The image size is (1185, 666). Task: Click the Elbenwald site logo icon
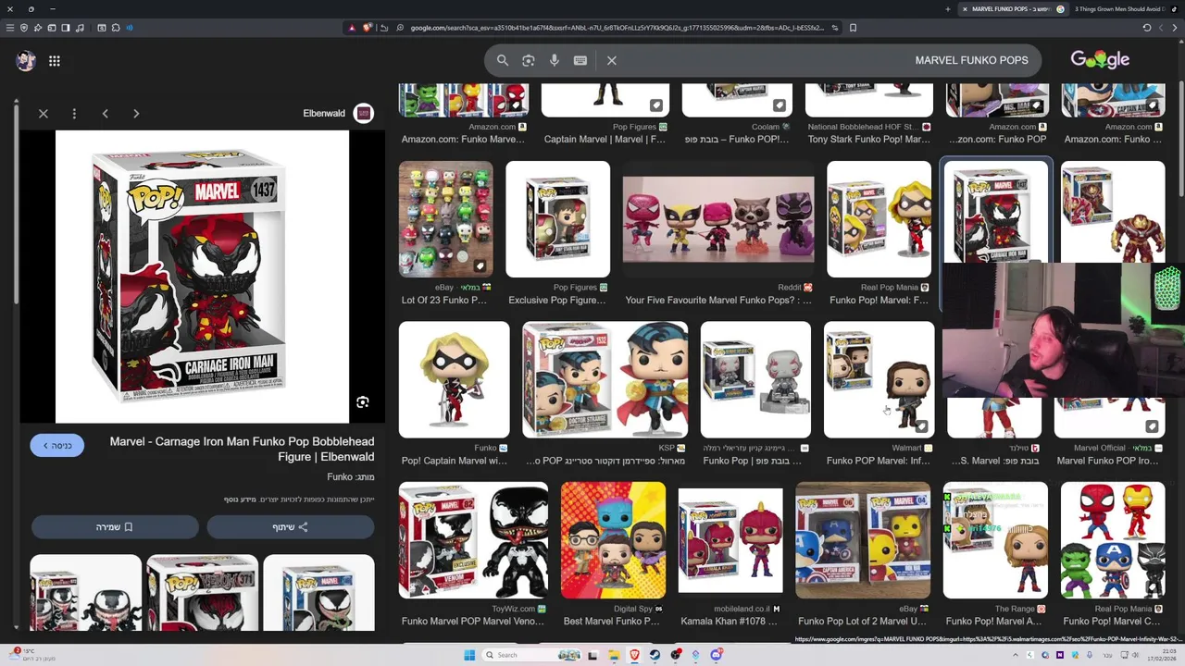(x=364, y=113)
